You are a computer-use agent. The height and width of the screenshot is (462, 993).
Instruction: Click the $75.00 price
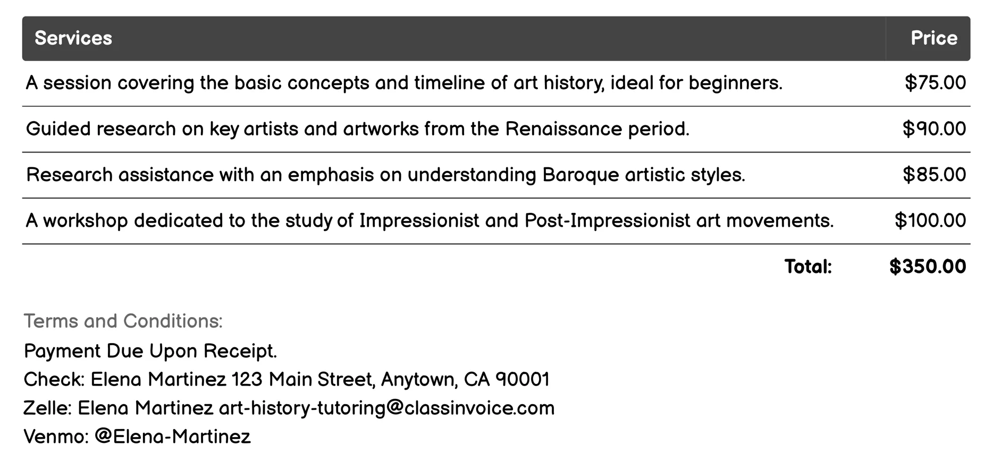[935, 83]
